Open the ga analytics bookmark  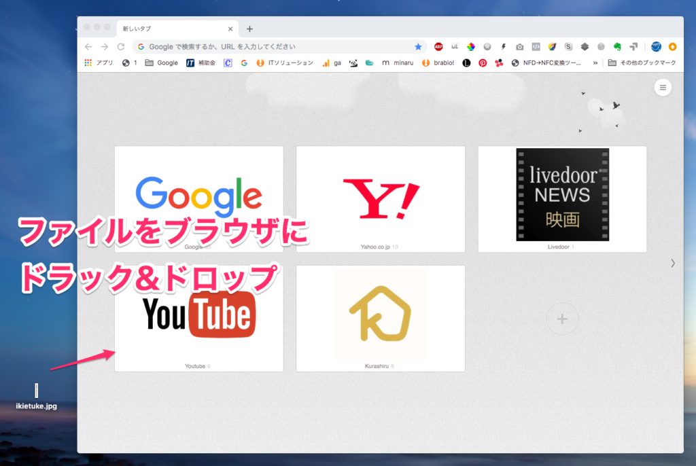coord(332,62)
